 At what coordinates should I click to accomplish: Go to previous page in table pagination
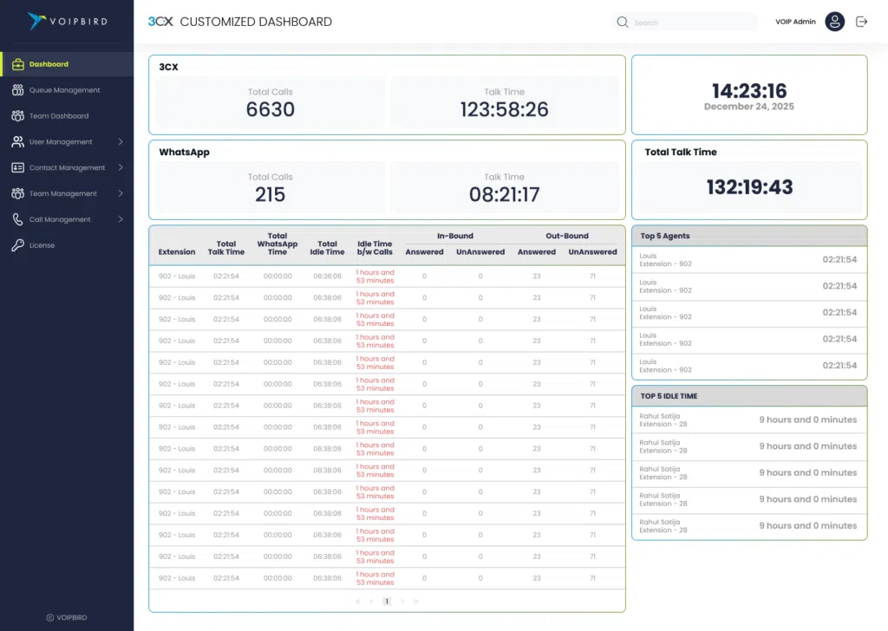pos(372,601)
